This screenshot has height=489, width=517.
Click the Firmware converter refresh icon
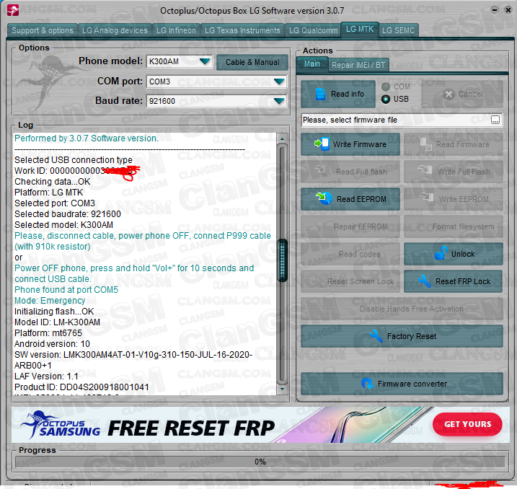coord(367,384)
